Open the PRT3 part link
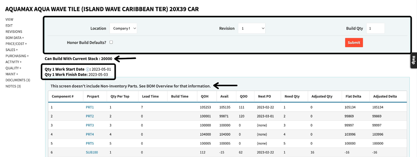 coord(90,125)
